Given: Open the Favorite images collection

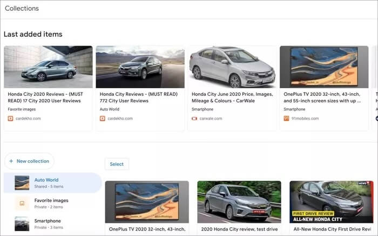Looking at the screenshot, I should pyautogui.click(x=51, y=204).
